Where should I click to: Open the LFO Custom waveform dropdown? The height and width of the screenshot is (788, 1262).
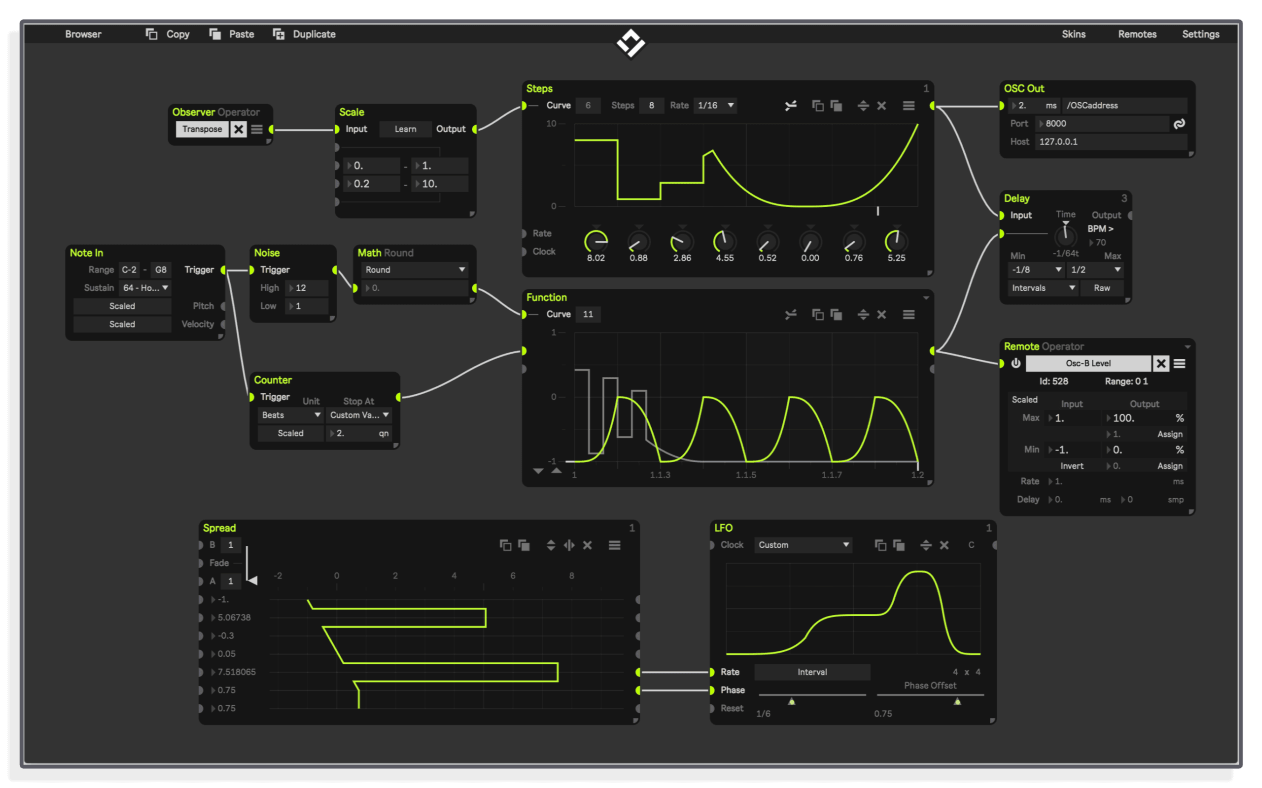tap(803, 545)
